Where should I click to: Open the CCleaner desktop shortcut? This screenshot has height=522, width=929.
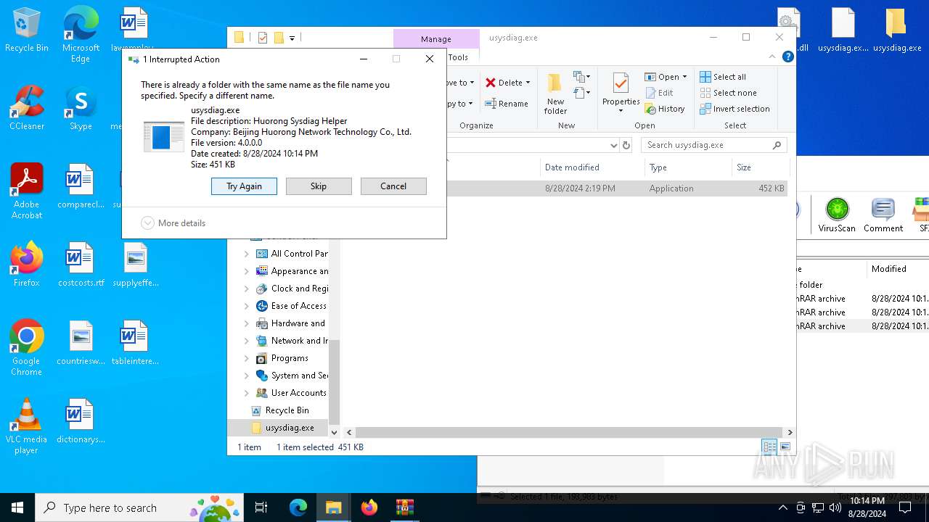(x=27, y=108)
